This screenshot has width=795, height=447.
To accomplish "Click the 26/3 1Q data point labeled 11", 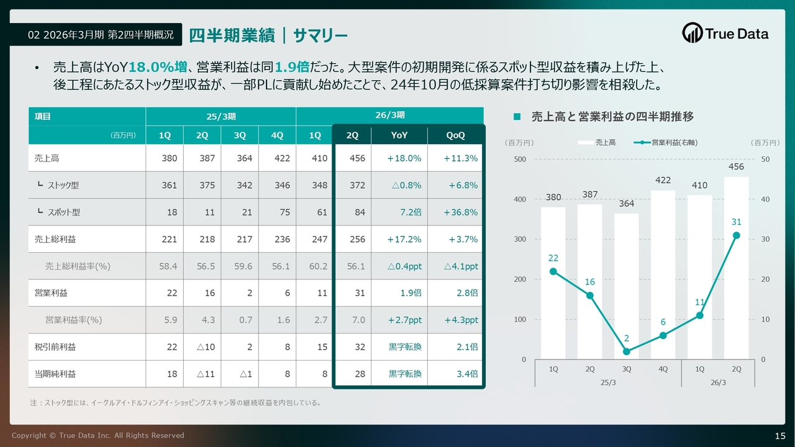I will pos(699,315).
